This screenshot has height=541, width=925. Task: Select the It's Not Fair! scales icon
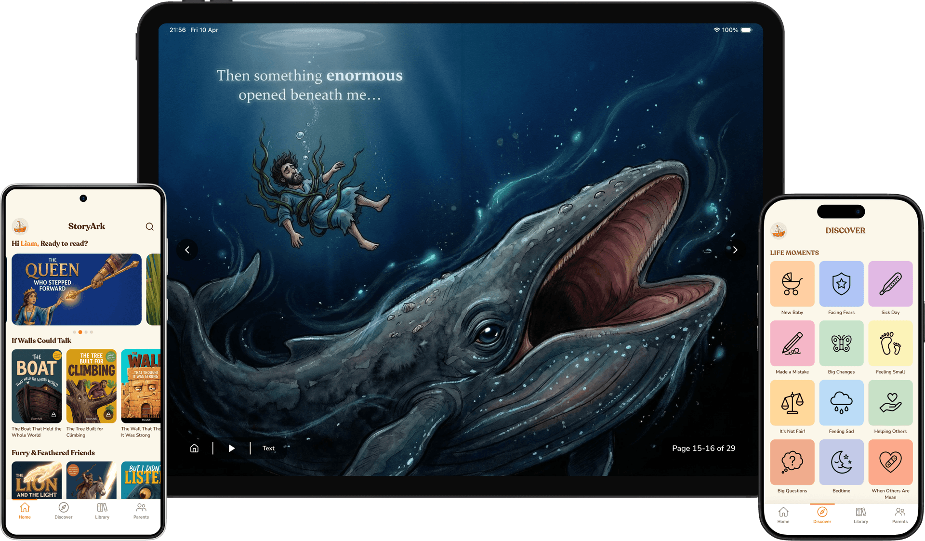click(792, 403)
